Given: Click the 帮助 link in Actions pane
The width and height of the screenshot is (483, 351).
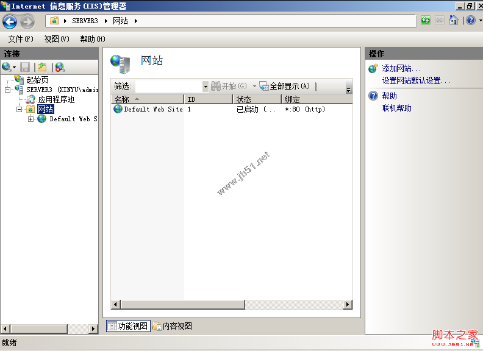Looking at the screenshot, I should pos(389,96).
